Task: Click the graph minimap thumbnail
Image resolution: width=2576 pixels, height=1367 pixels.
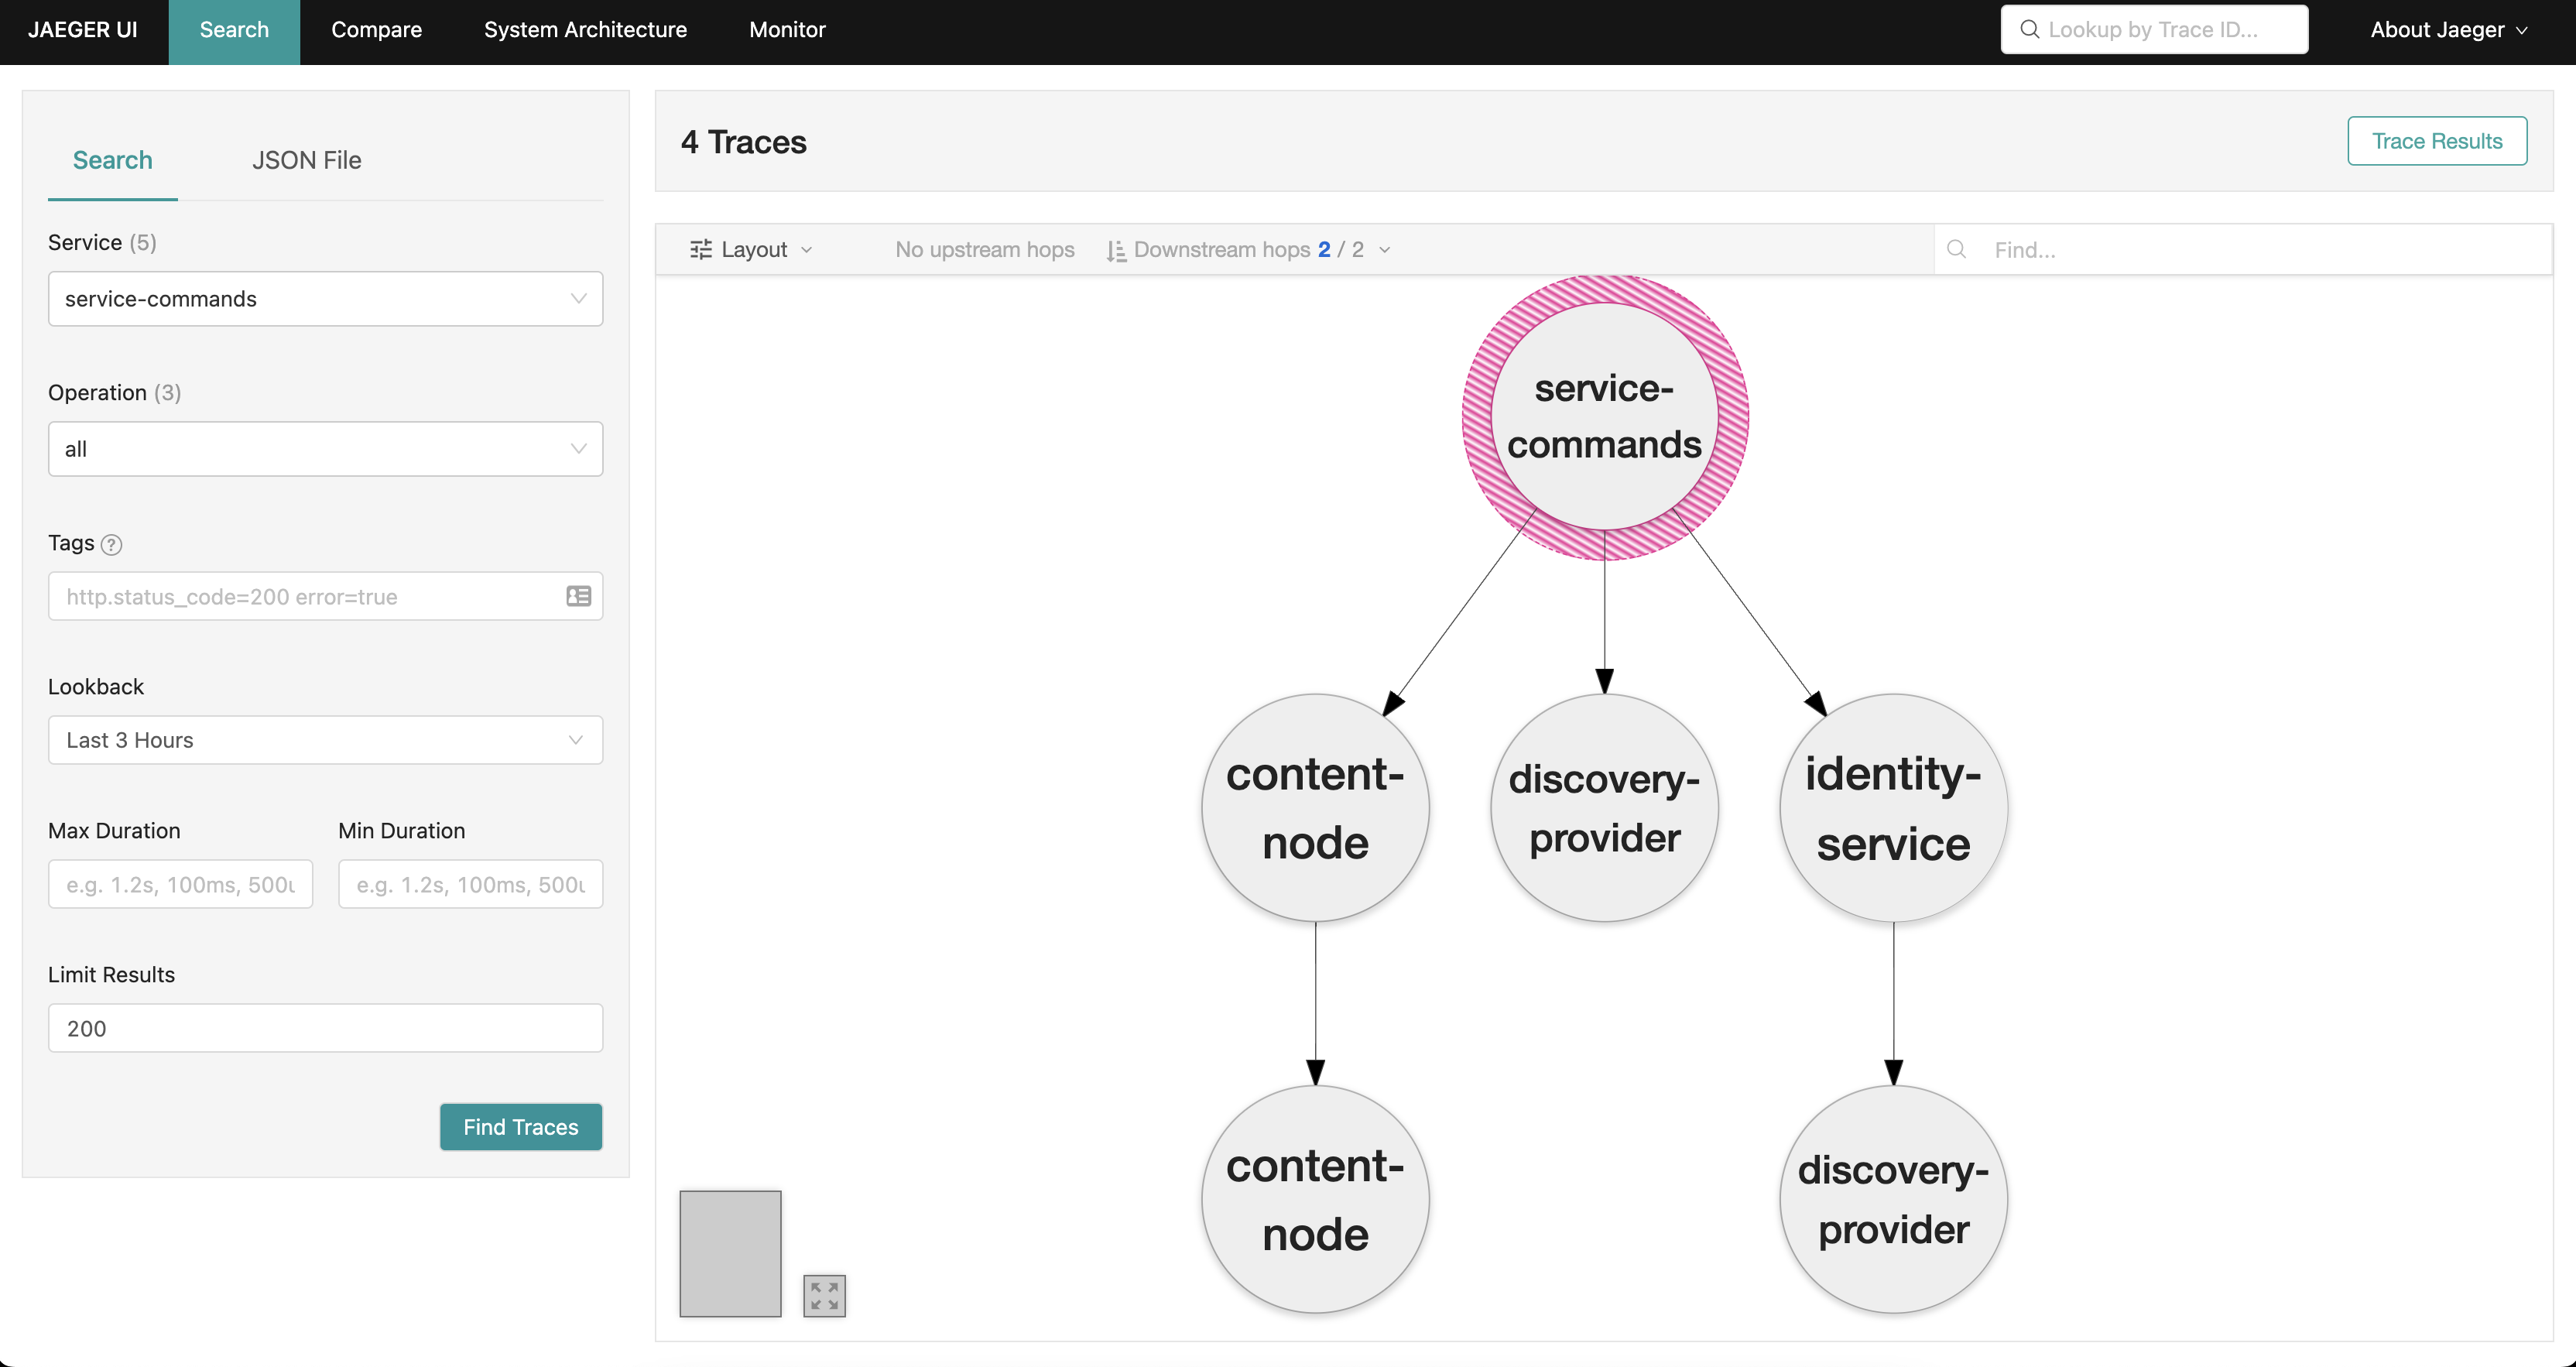Action: 730,1253
